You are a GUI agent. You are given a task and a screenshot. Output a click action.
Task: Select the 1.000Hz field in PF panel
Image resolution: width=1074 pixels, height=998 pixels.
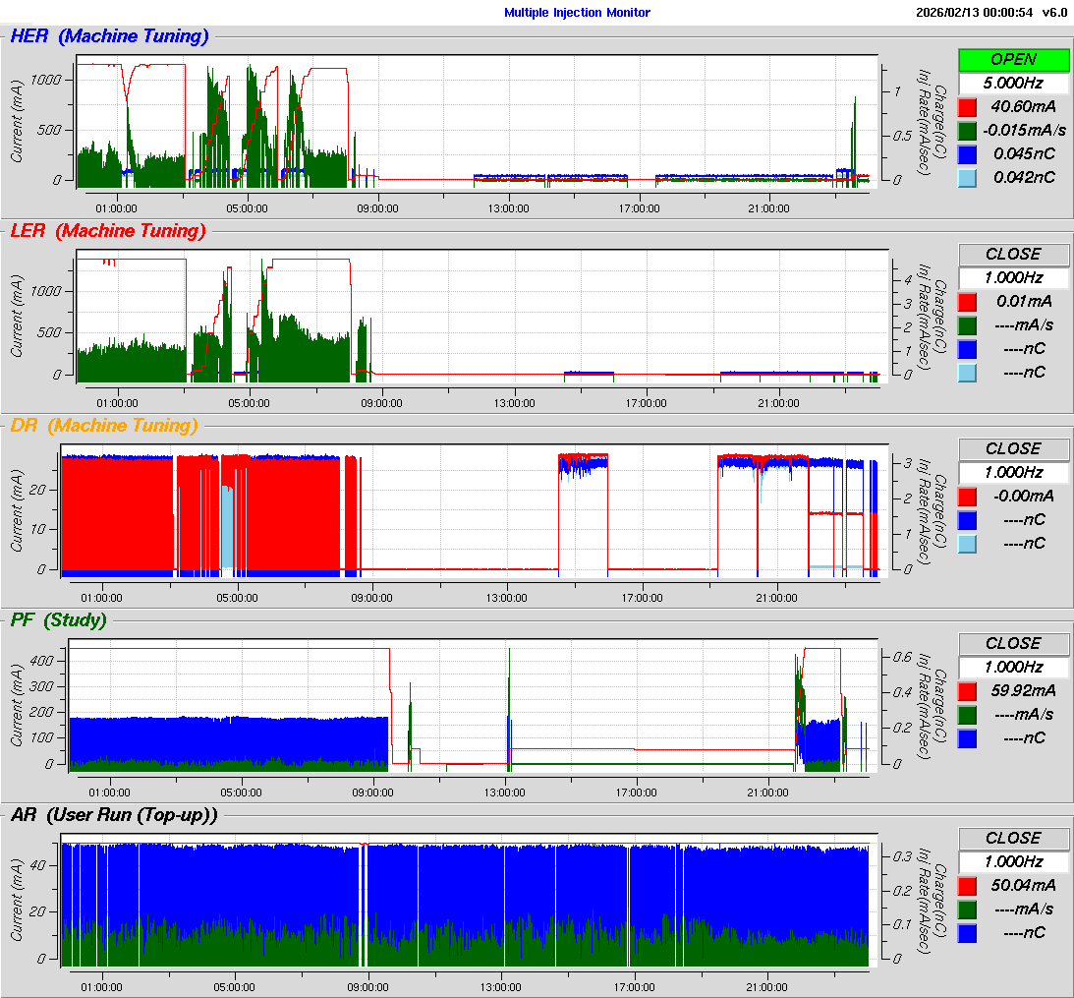coord(1012,668)
